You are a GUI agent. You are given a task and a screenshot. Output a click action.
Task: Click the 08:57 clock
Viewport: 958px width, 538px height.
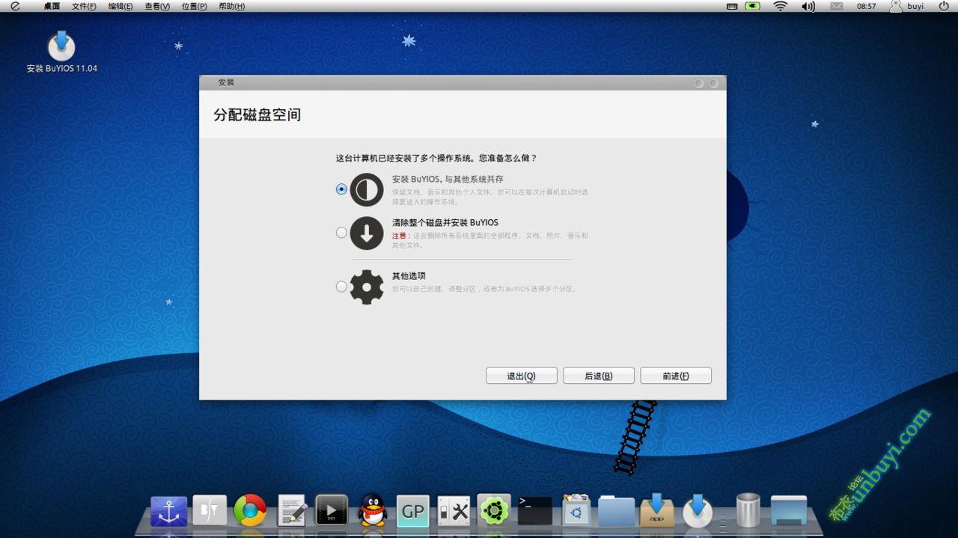pyautogui.click(x=866, y=6)
